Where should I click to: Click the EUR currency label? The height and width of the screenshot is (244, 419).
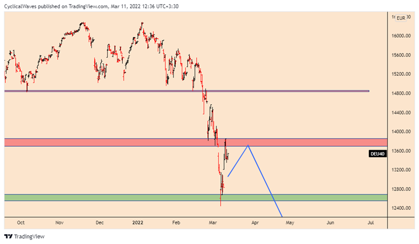pos(400,18)
